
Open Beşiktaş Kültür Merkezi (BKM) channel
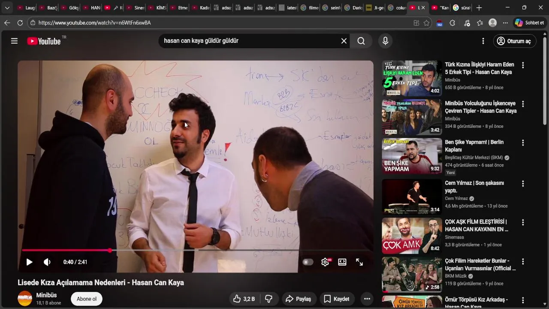(x=474, y=158)
